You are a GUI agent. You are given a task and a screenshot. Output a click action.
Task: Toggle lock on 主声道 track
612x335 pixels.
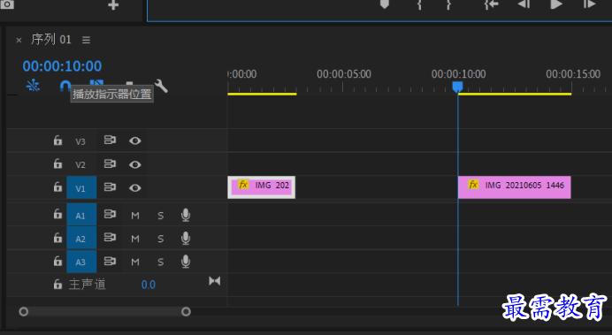pyautogui.click(x=57, y=285)
